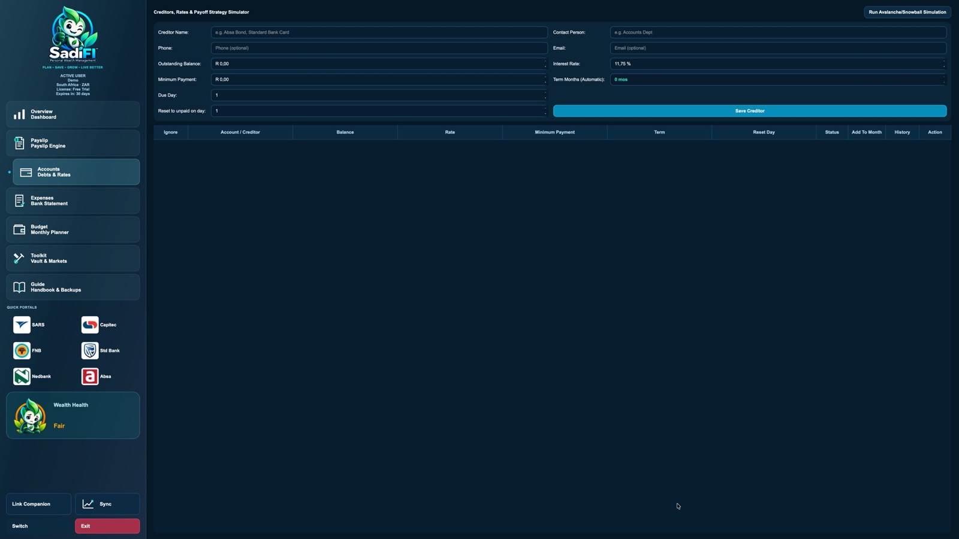Click the Guide open-book icon
The height and width of the screenshot is (539, 959).
(x=19, y=287)
